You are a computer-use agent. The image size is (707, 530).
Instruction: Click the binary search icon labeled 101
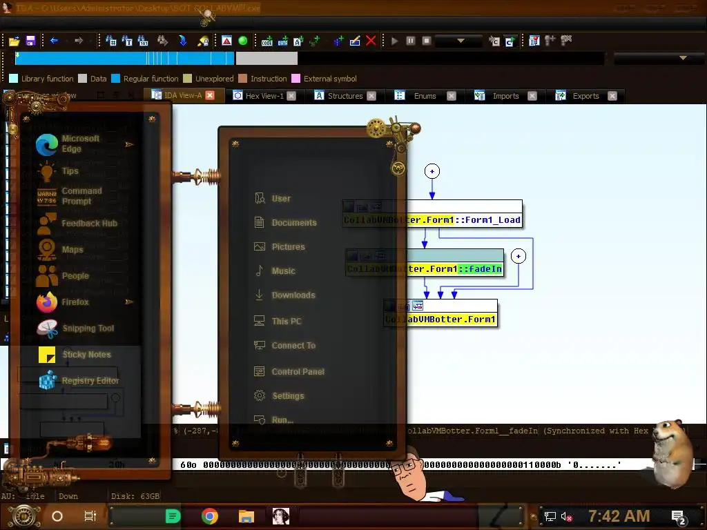click(x=143, y=41)
